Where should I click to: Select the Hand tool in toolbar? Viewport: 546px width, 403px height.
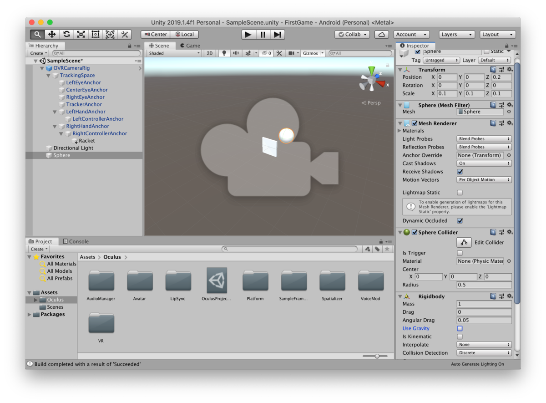pyautogui.click(x=37, y=35)
